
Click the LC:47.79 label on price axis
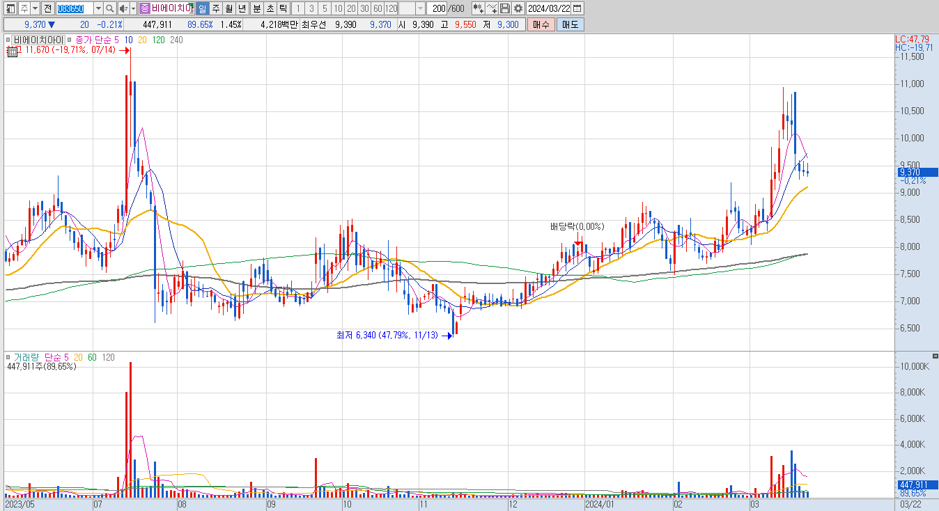(913, 39)
